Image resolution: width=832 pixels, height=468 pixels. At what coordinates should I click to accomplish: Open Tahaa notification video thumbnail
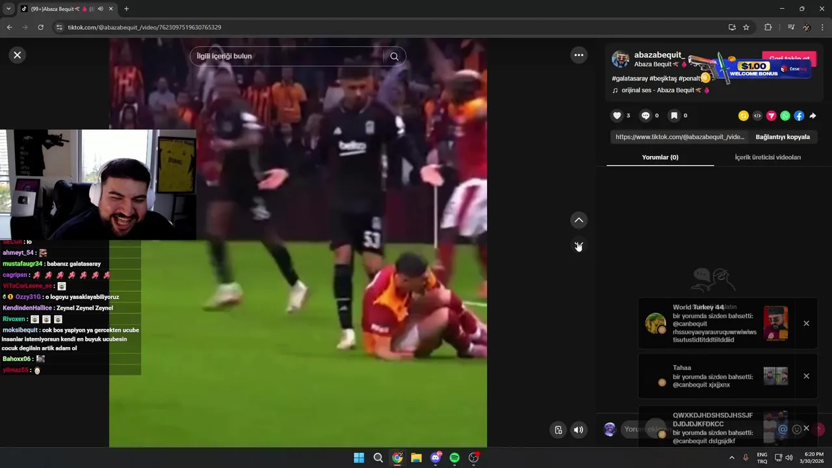coord(775,376)
